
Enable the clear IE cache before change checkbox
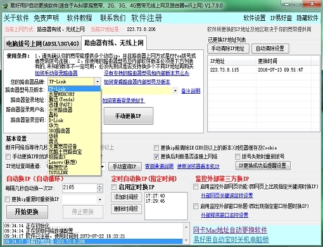point(156,148)
